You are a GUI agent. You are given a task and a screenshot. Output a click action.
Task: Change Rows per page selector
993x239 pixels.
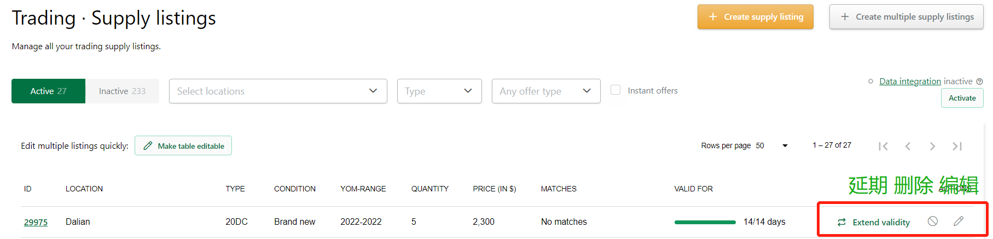[772, 145]
